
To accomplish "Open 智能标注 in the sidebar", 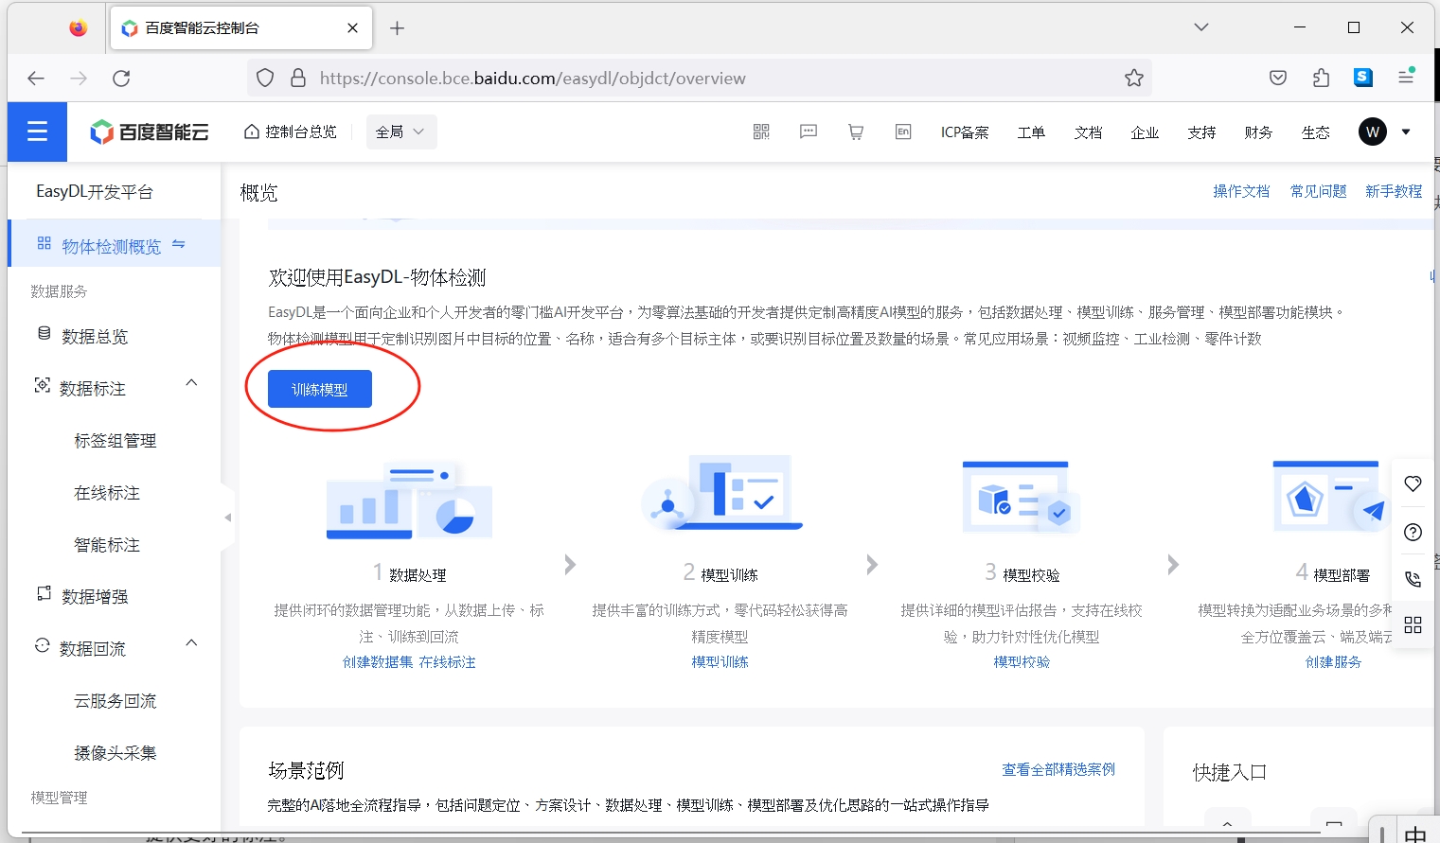I will pos(107,545).
